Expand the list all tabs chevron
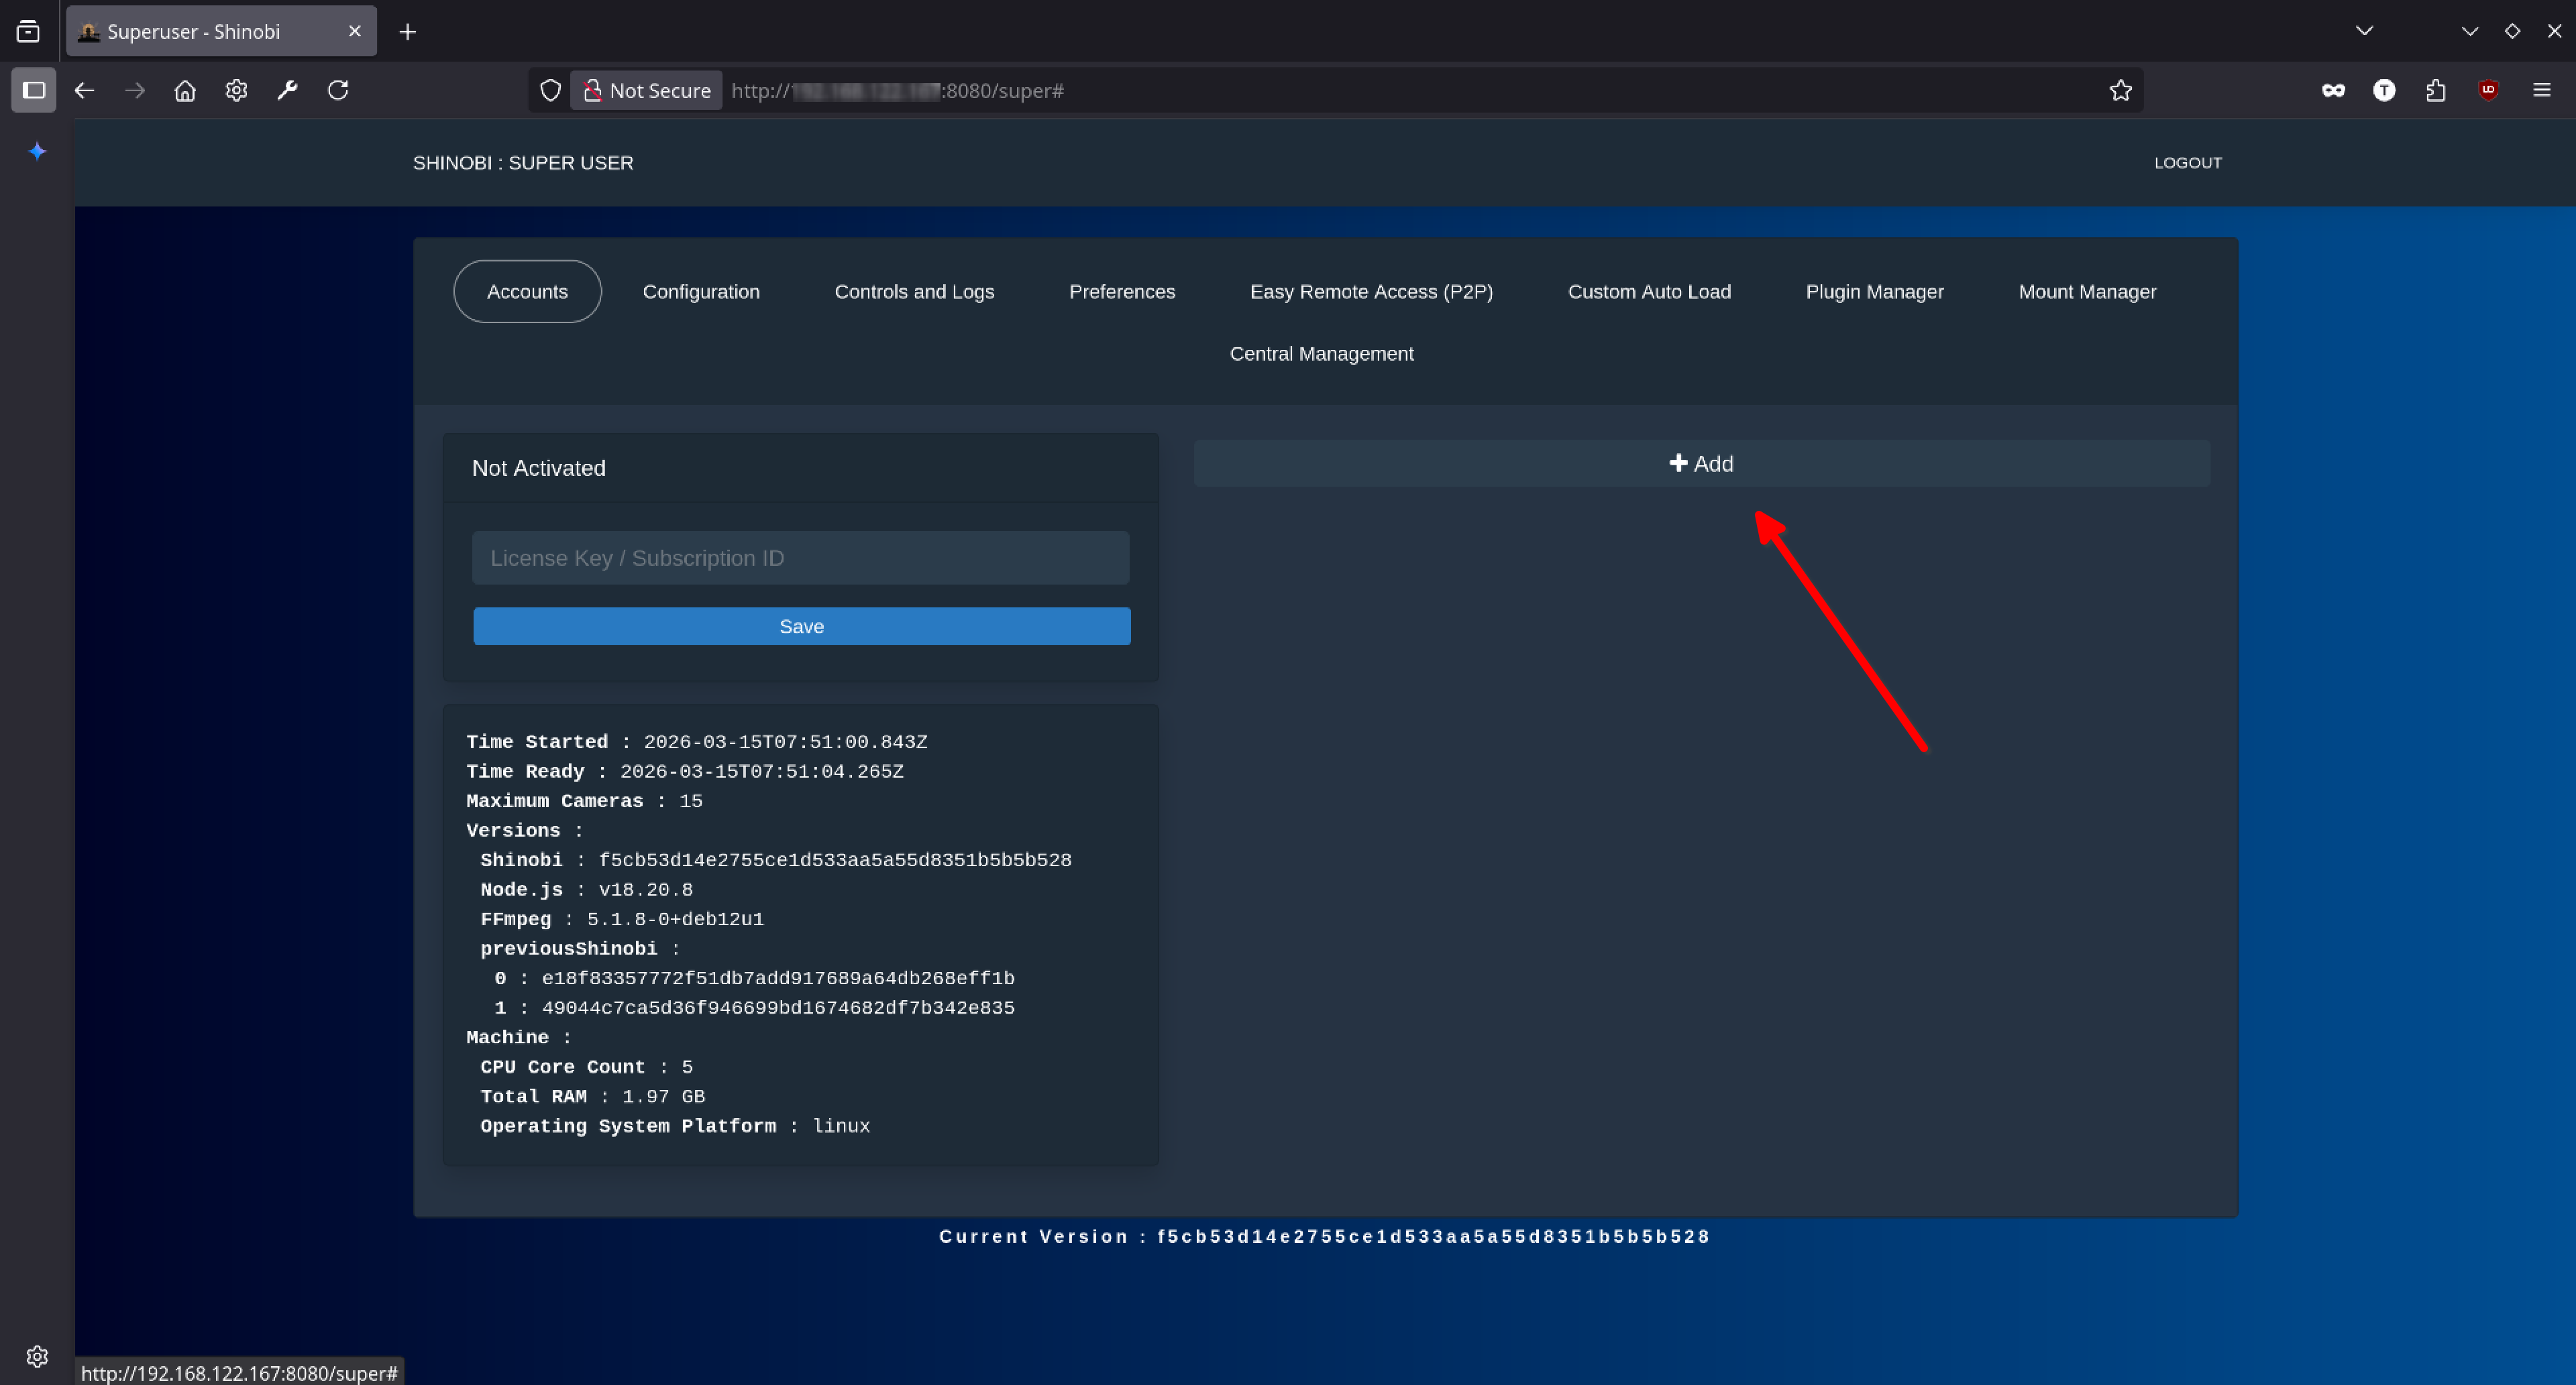The width and height of the screenshot is (2576, 1385). point(2364,31)
